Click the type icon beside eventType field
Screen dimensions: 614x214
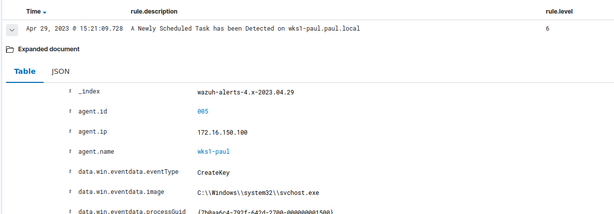tap(70, 172)
